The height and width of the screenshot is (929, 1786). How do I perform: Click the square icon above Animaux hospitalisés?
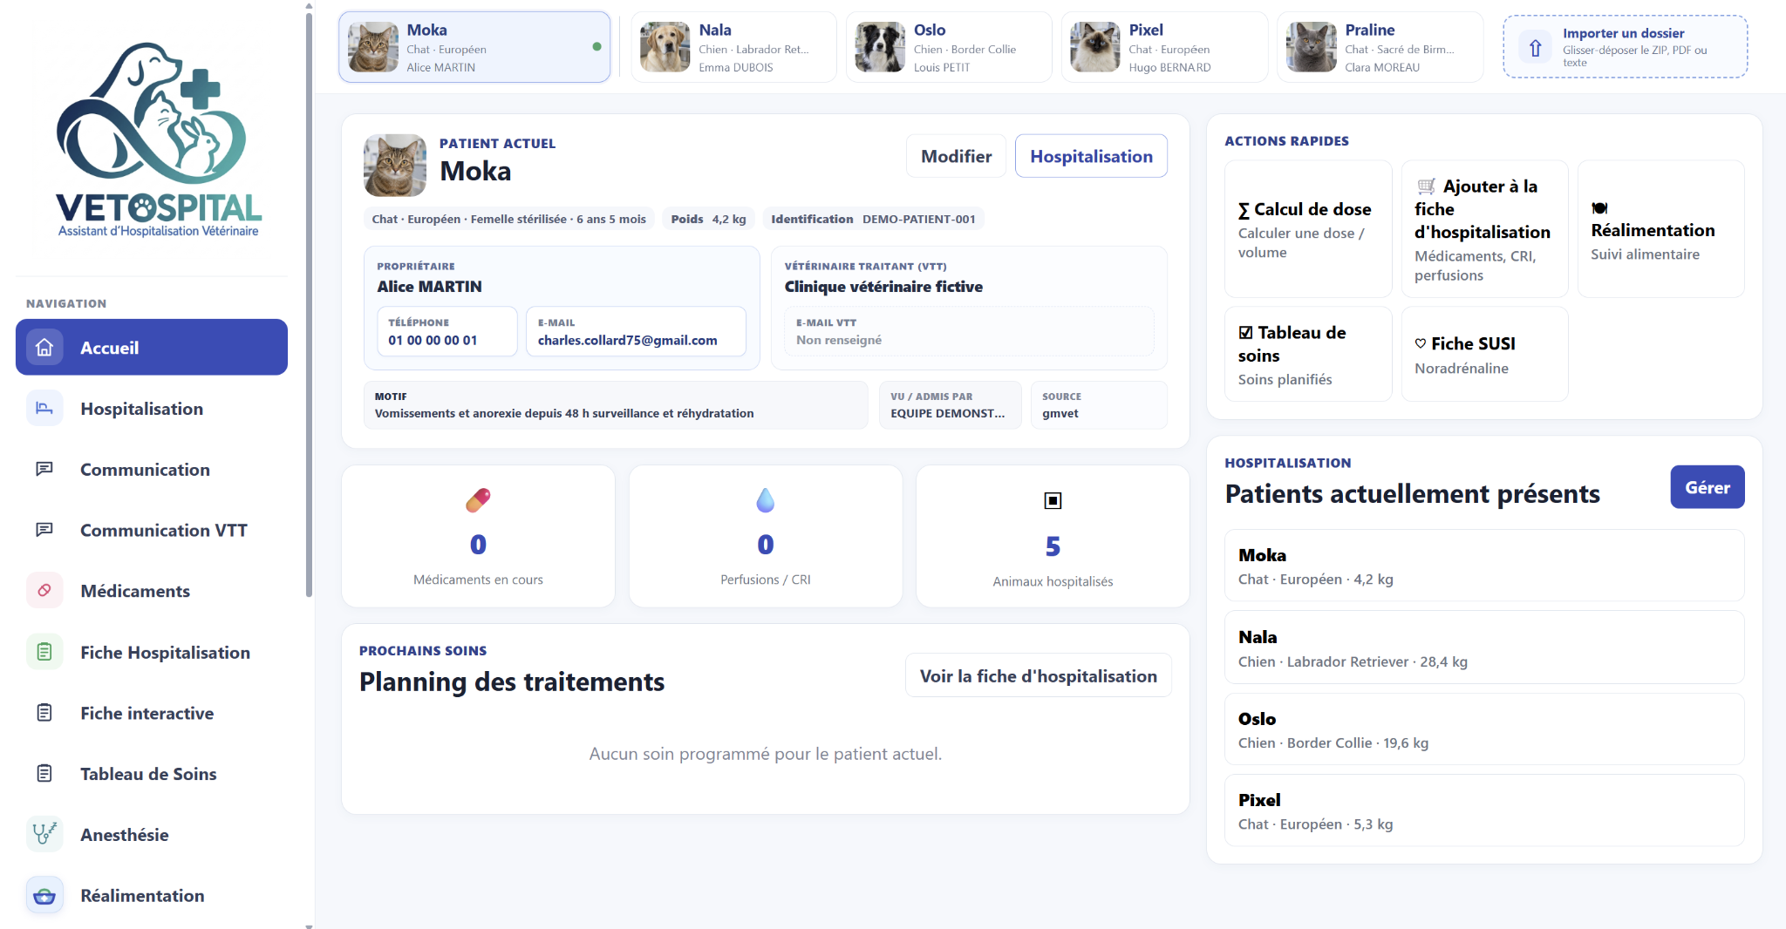tap(1053, 500)
